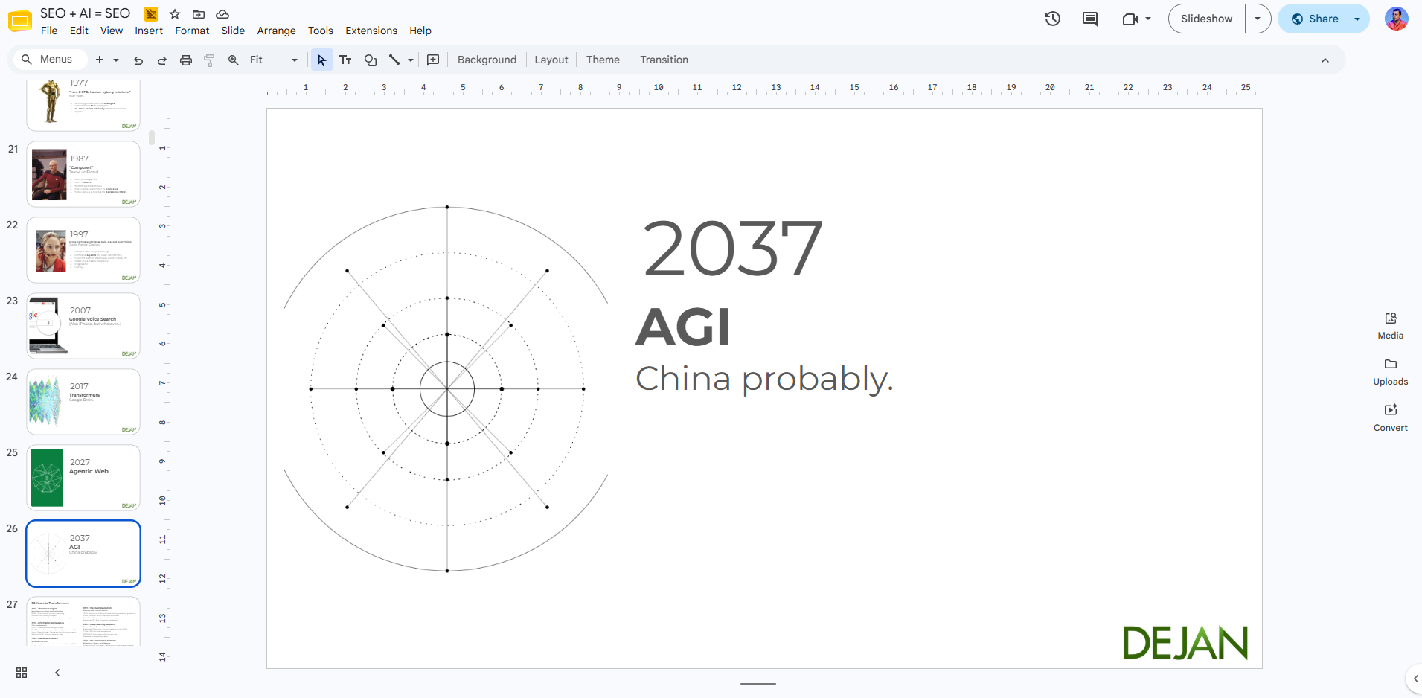Open record camera dropdown arrow
Image resolution: width=1422 pixels, height=698 pixels.
(x=1148, y=19)
